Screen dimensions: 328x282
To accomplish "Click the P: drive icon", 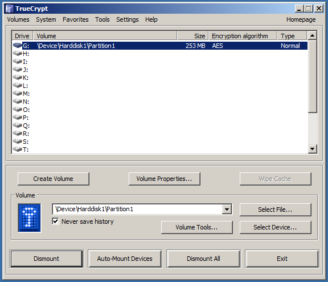I will pyautogui.click(x=18, y=118).
